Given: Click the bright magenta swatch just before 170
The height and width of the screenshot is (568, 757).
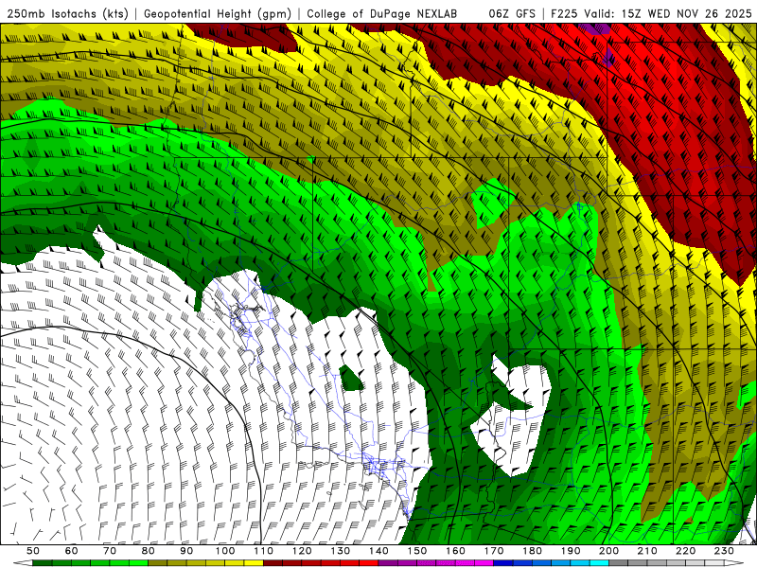Looking at the screenshot, I should 484,563.
